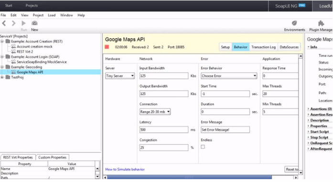Click the Input Bandwidth field

pyautogui.click(x=164, y=76)
